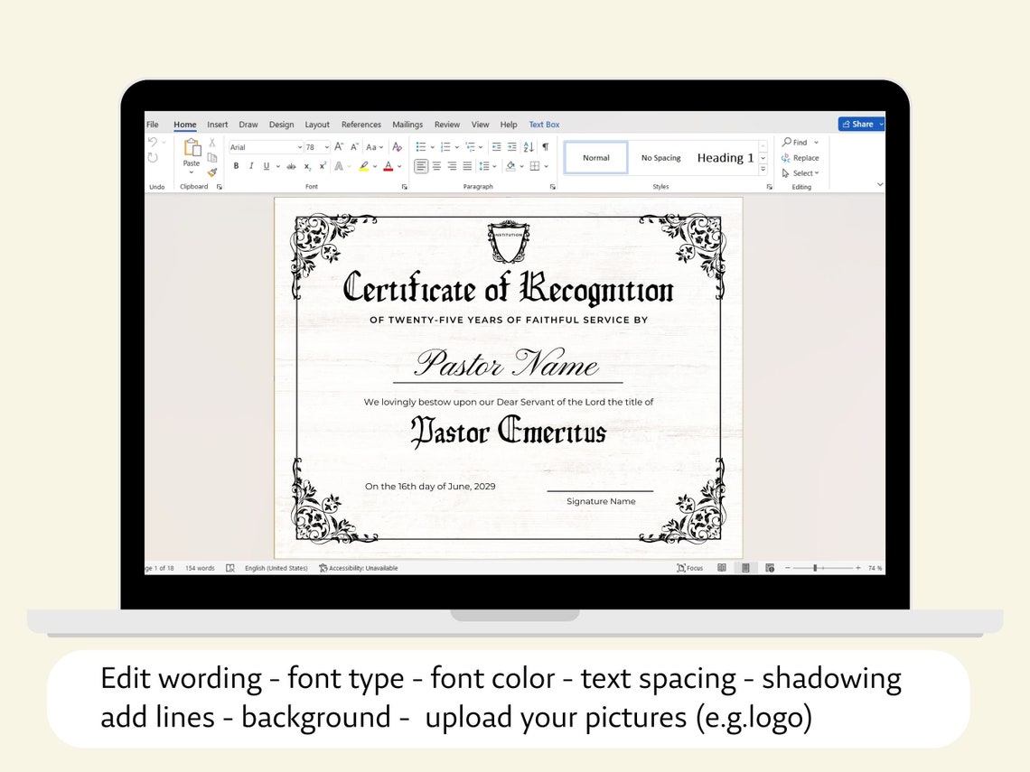Apply bold formatting
The height and width of the screenshot is (772, 1030).
236,166
